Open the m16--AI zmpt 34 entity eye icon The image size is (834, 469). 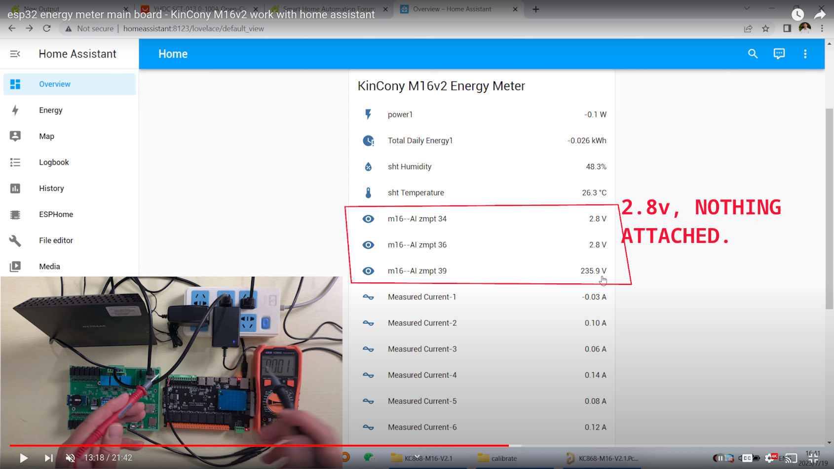click(368, 219)
